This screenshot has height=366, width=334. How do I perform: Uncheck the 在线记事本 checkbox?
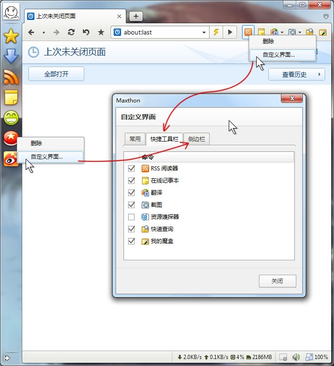[131, 180]
